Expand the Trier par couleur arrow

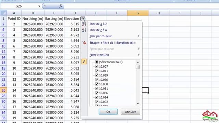click(139, 36)
